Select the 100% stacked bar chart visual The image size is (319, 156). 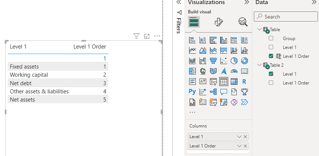point(234,40)
